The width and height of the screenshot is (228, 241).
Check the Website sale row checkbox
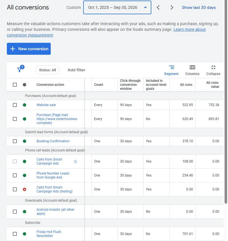(x=15, y=105)
